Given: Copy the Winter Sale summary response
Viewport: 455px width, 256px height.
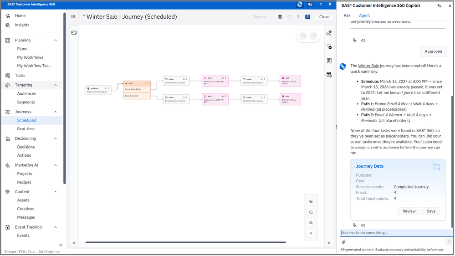Looking at the screenshot, I should tap(355, 225).
